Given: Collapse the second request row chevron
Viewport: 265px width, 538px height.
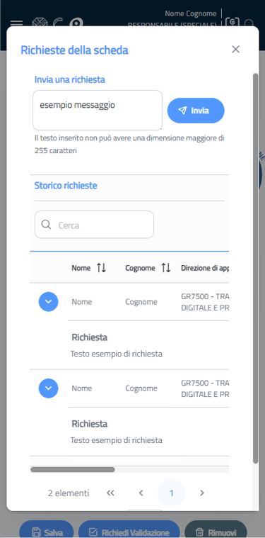Looking at the screenshot, I should pos(48,388).
